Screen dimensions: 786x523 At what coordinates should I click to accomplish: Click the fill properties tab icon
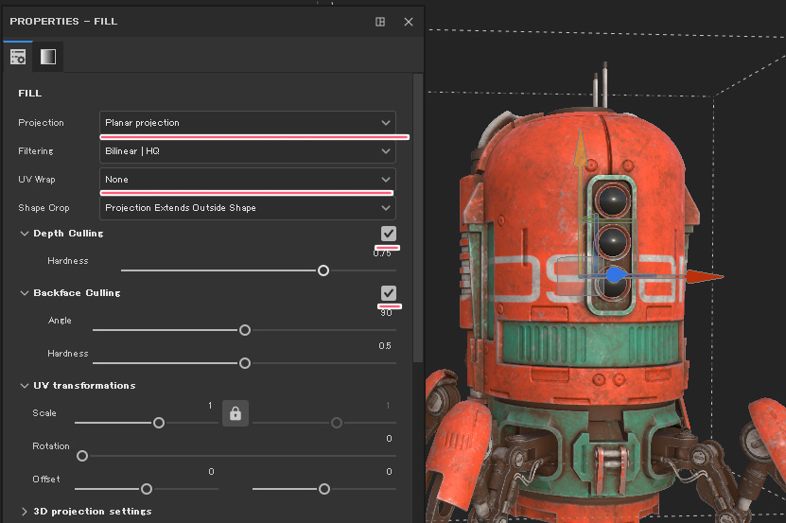pyautogui.click(x=18, y=57)
